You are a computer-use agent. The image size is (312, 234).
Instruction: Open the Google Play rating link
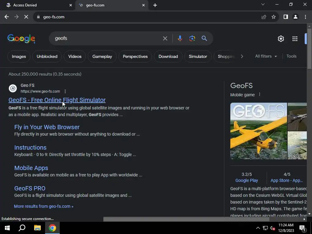click(x=246, y=180)
